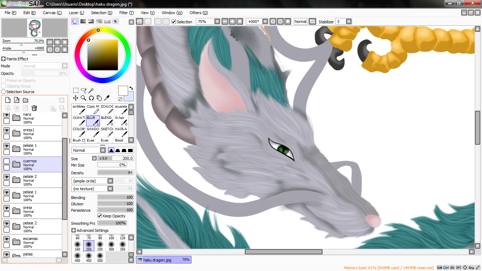Select the rectangular selection tool
This screenshot has height=271, width=482.
76,90
